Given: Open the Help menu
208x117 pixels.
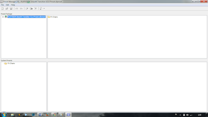Looking at the screenshot, I should pos(13,5).
